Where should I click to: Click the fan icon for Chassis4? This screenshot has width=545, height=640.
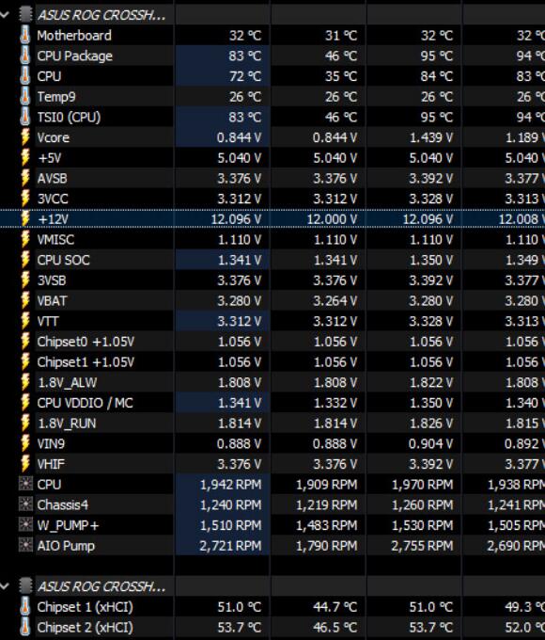25,504
